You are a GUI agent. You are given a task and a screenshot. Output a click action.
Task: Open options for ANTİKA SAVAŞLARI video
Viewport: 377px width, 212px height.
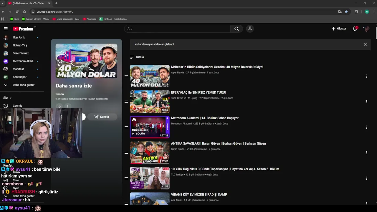pyautogui.click(x=367, y=153)
